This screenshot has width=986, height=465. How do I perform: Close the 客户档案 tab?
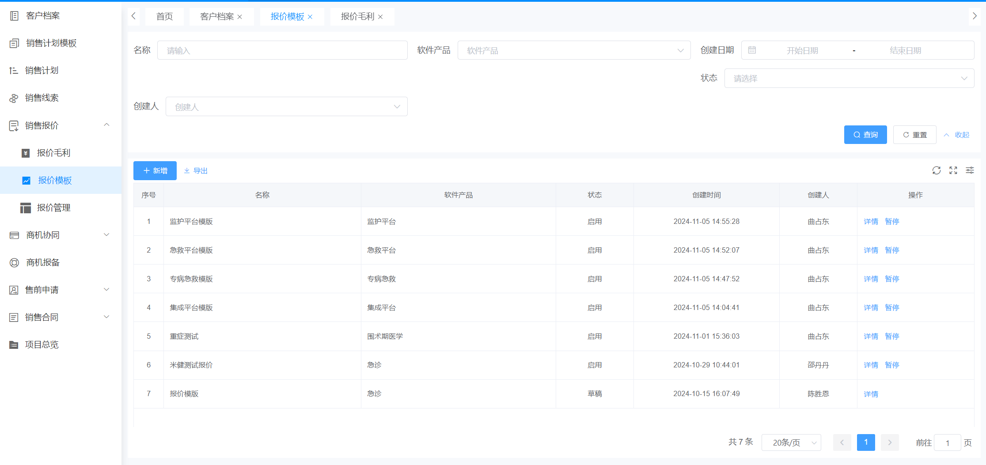click(x=240, y=17)
